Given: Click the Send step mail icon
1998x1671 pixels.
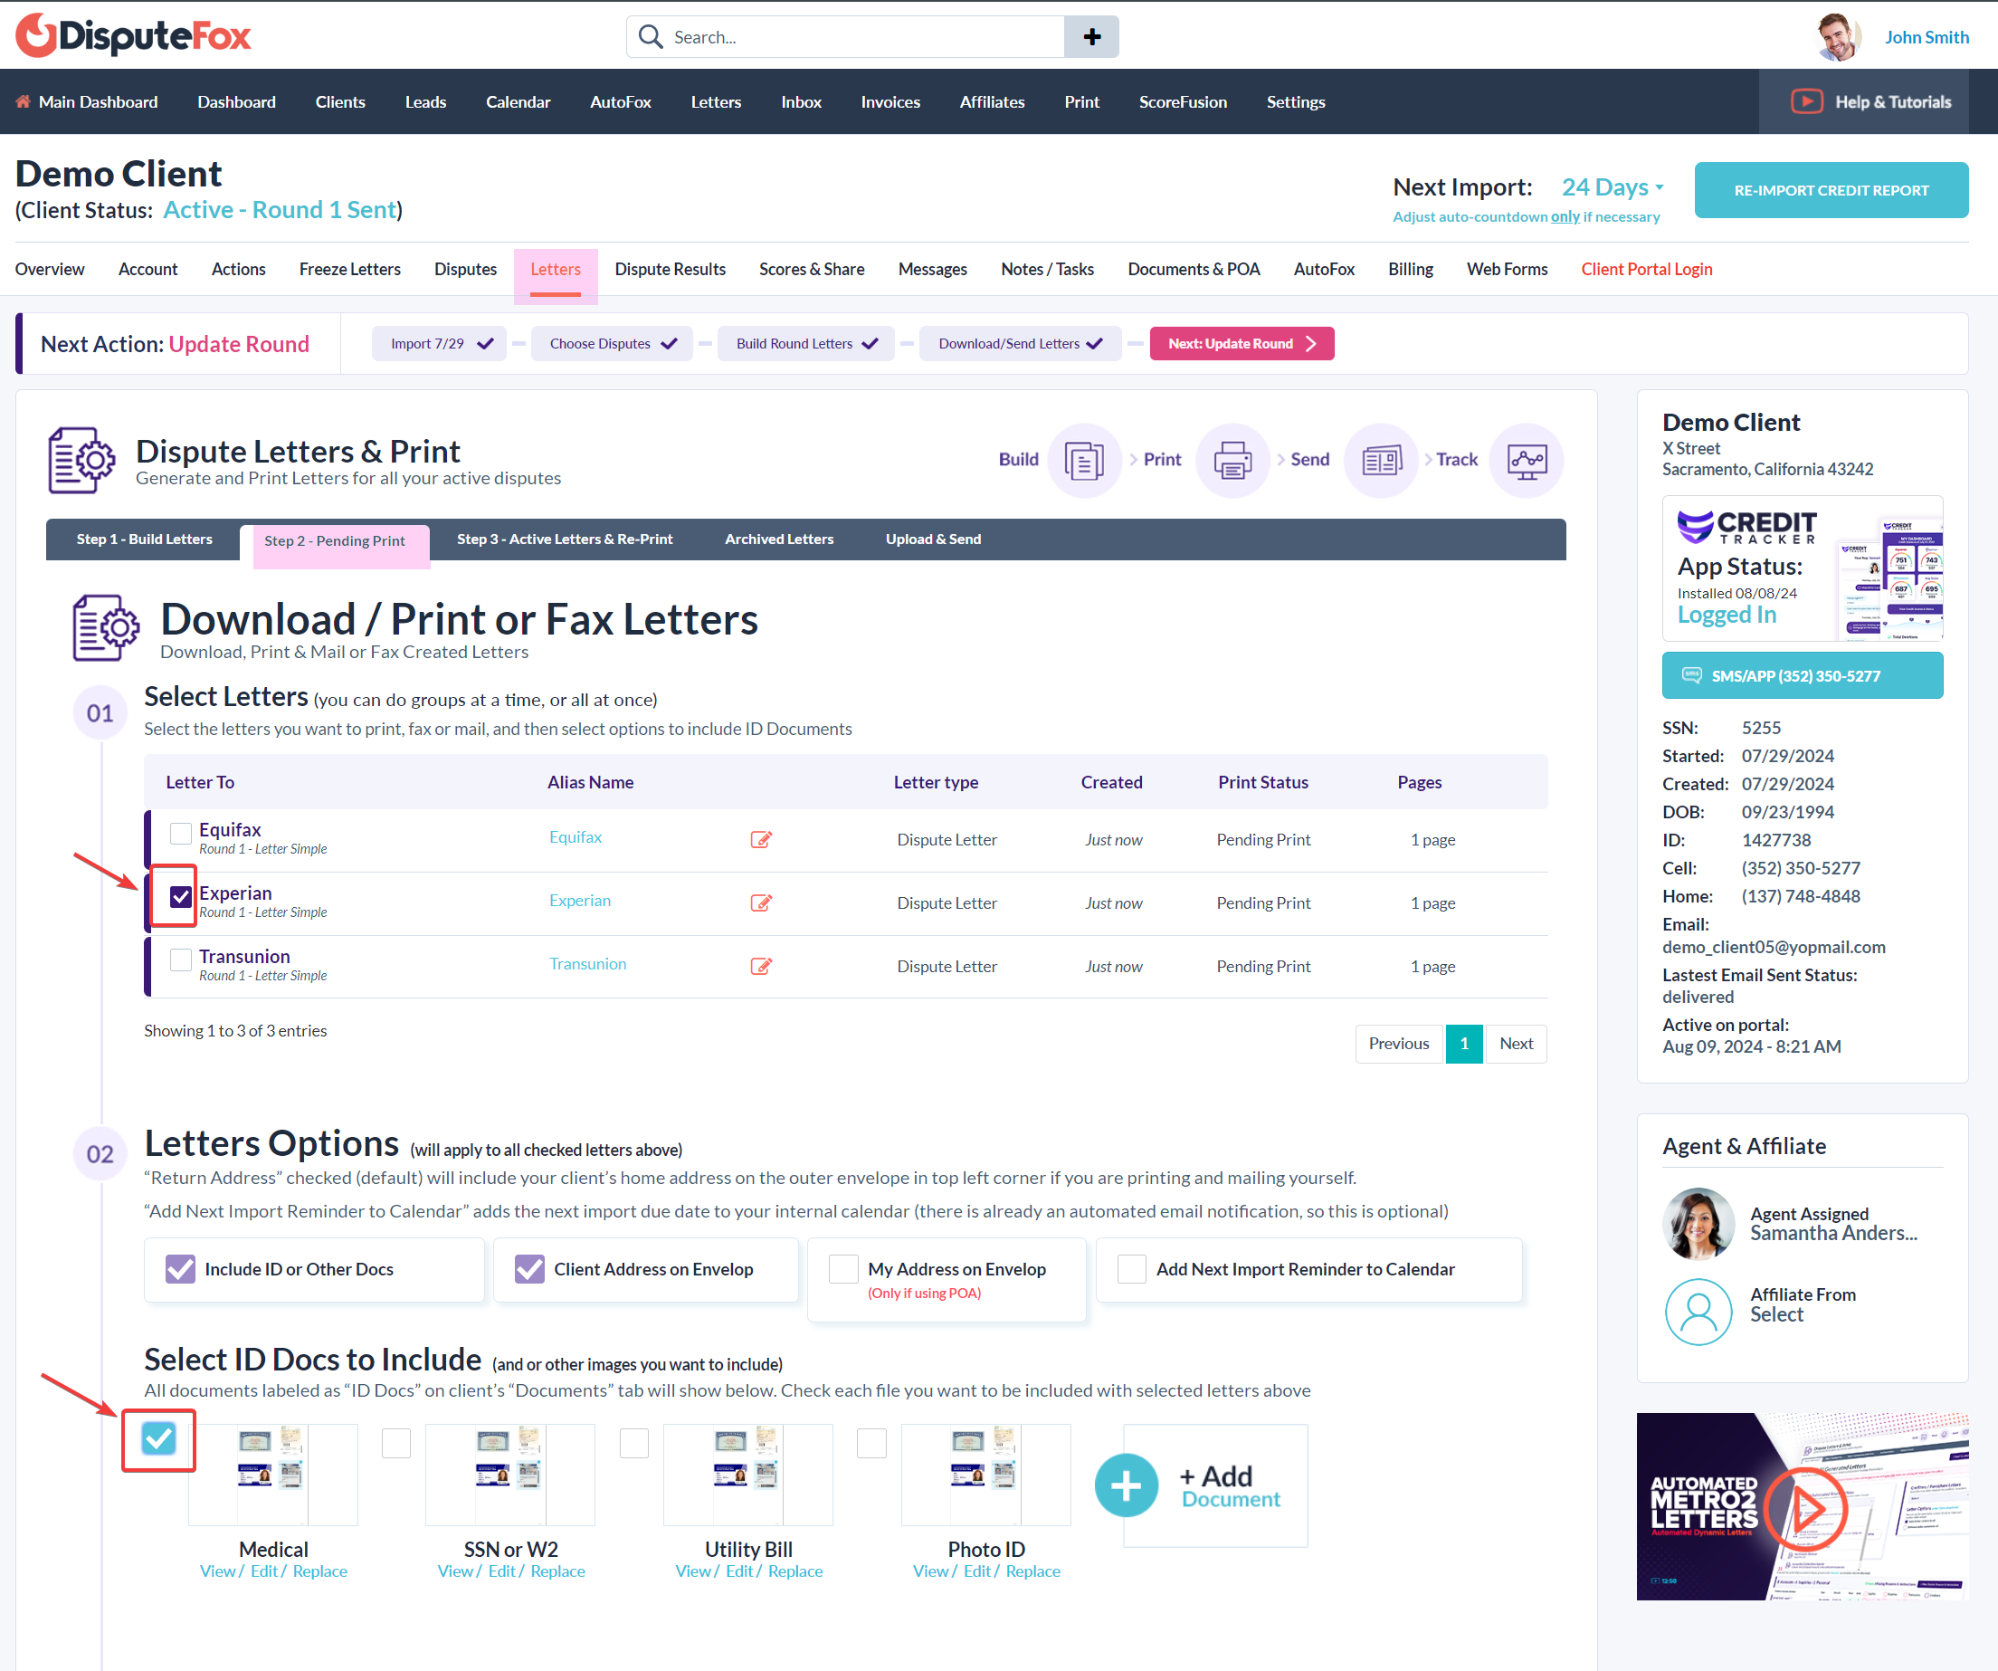Looking at the screenshot, I should click(x=1381, y=461).
